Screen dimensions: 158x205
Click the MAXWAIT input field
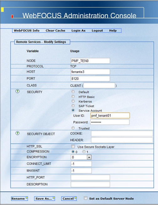tap(81, 171)
